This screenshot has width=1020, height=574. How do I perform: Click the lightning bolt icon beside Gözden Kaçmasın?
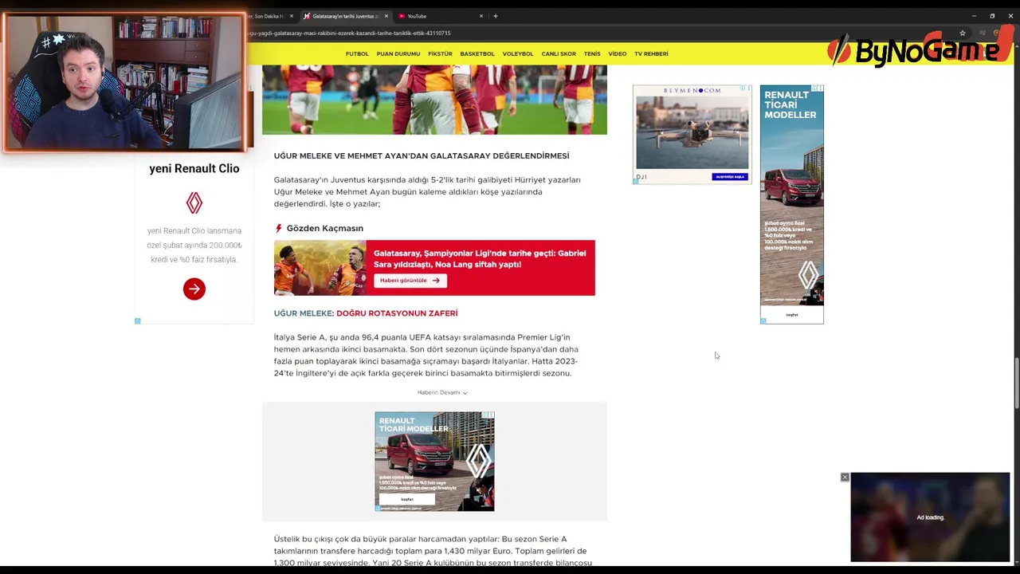pyautogui.click(x=278, y=229)
